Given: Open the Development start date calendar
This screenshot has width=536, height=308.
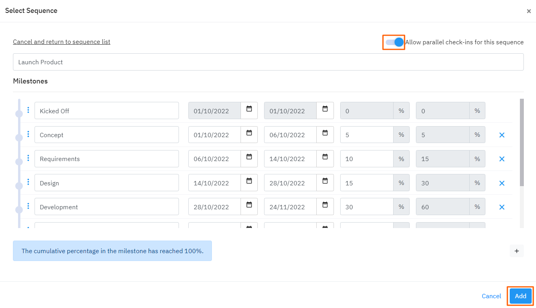Looking at the screenshot, I should tap(249, 207).
